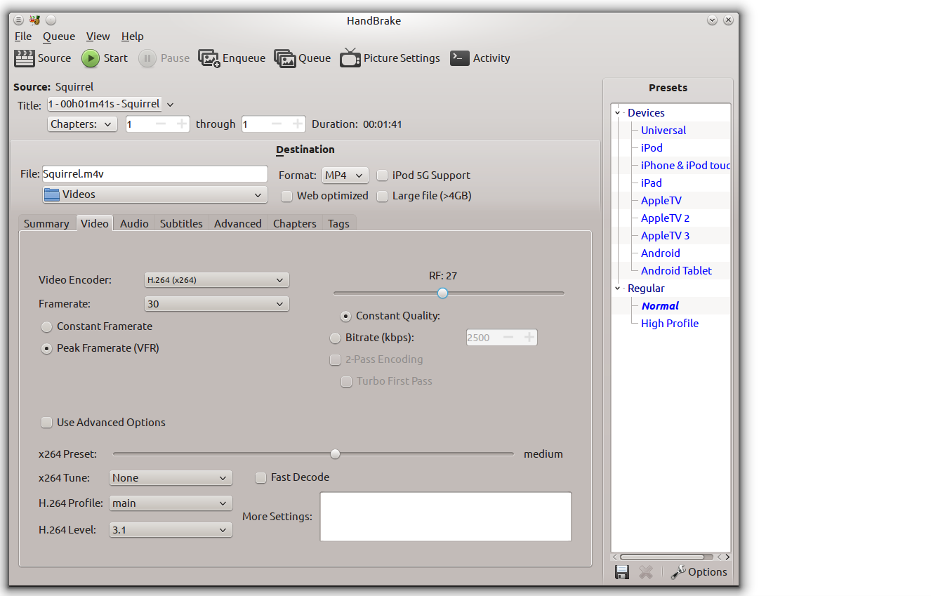Toggle Fast Decode checkbox
Screen dimensions: 931x596
tap(260, 478)
